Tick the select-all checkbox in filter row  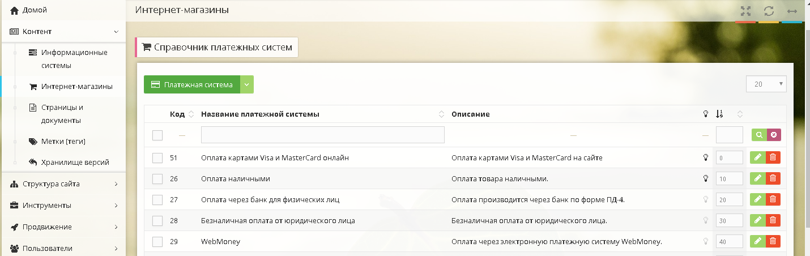coord(157,135)
